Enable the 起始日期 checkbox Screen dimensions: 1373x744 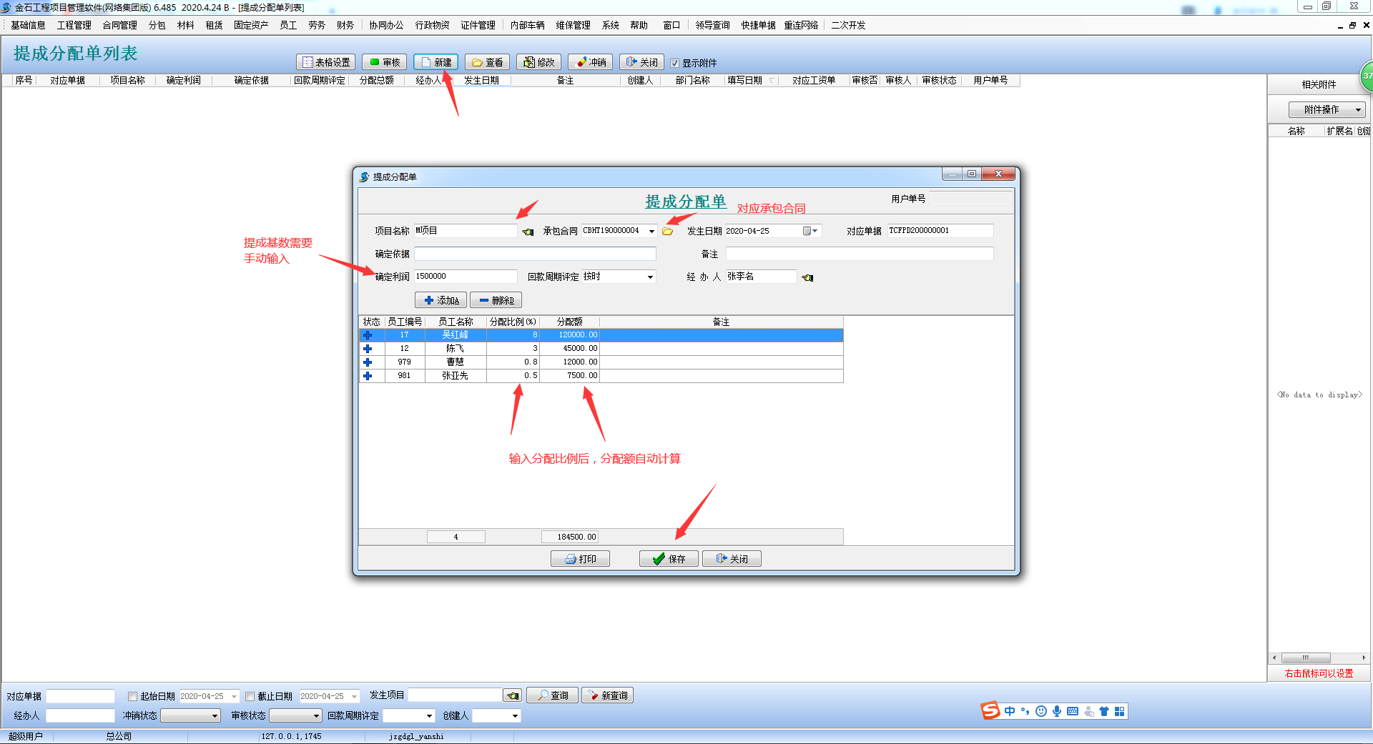point(132,696)
